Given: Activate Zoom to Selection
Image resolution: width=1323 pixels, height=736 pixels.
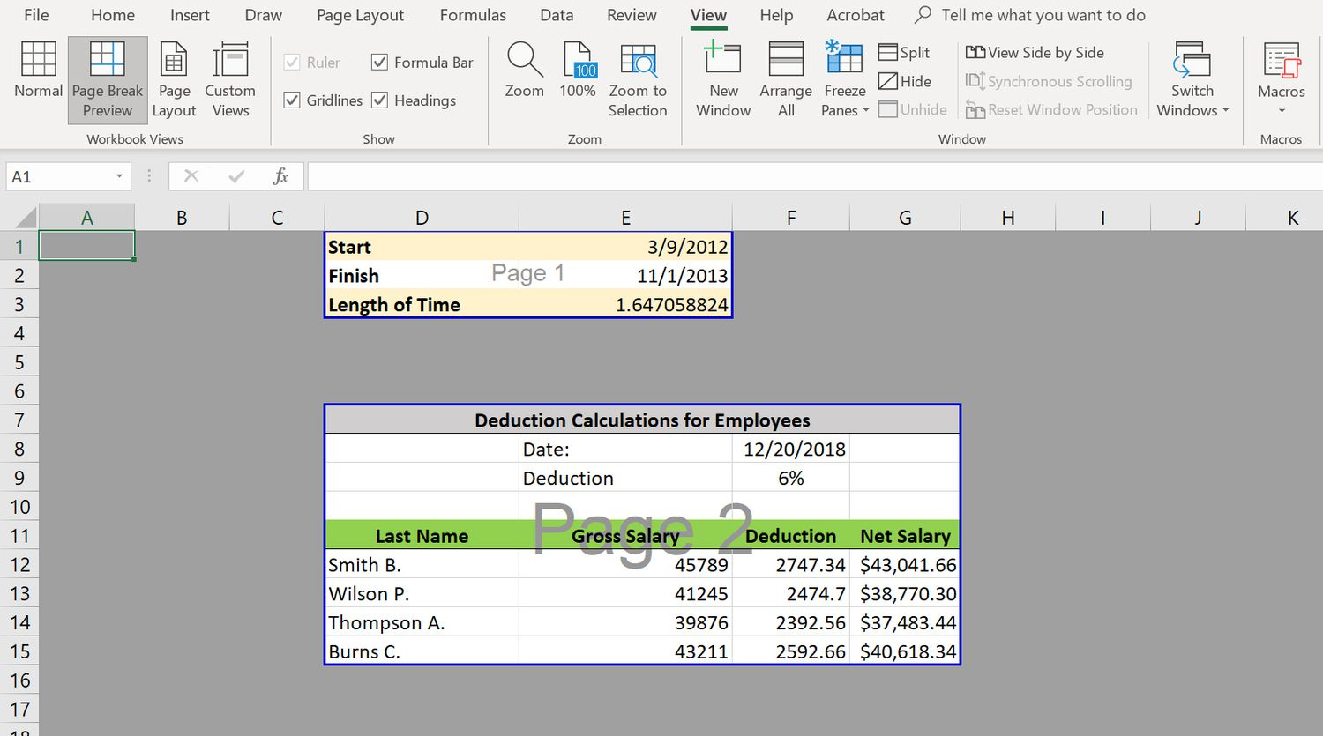Looking at the screenshot, I should click(x=638, y=79).
